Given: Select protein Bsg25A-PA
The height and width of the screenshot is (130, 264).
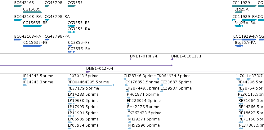Looking at the screenshot, I should 239,46.
